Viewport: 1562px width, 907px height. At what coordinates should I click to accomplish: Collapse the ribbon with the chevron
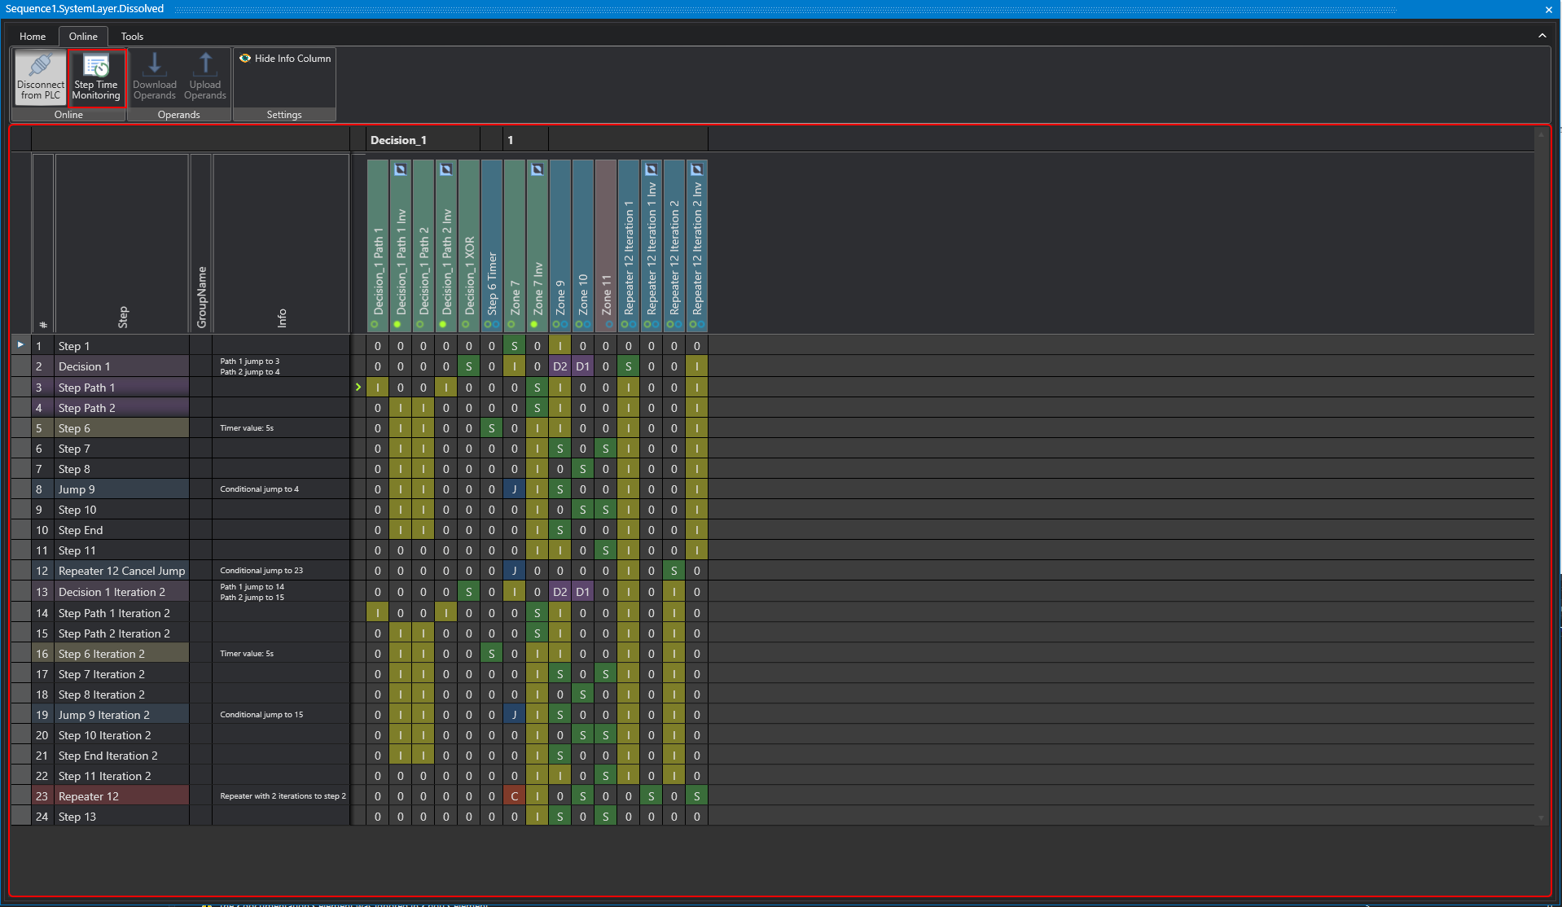(1542, 36)
